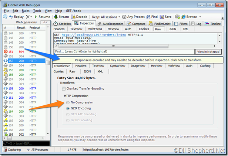The height and width of the screenshot is (156, 228).
Task: Click the sessions list scroll-up arrow
Action: click(48, 27)
